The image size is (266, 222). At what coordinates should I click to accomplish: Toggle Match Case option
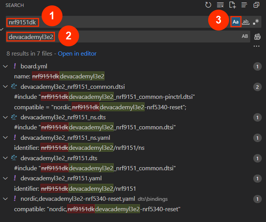tap(236, 22)
